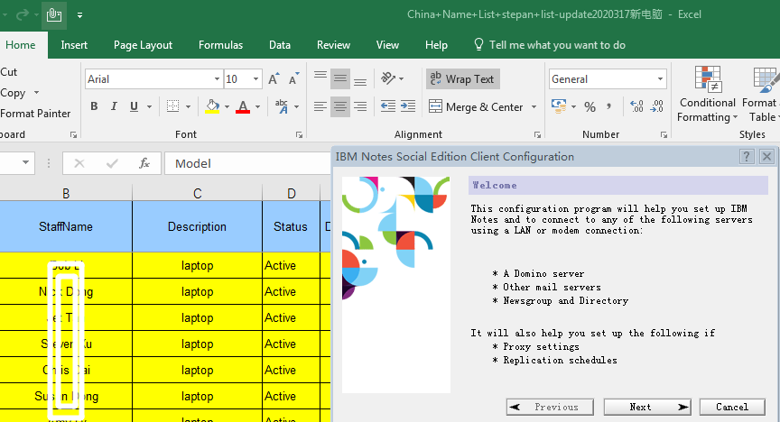Image resolution: width=780 pixels, height=422 pixels.
Task: Open Font Color dropdown arrow
Action: (257, 106)
